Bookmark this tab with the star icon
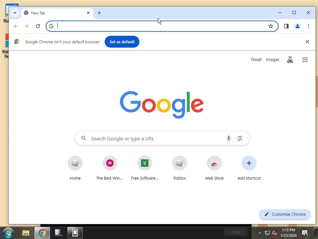The width and height of the screenshot is (318, 239). [271, 26]
